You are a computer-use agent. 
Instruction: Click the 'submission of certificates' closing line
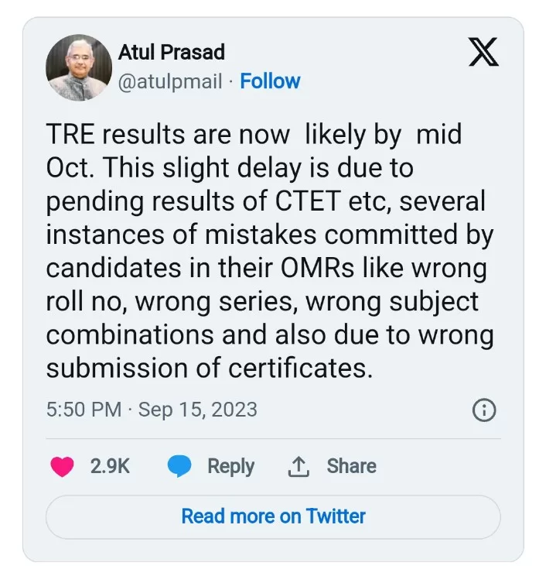pyautogui.click(x=209, y=367)
